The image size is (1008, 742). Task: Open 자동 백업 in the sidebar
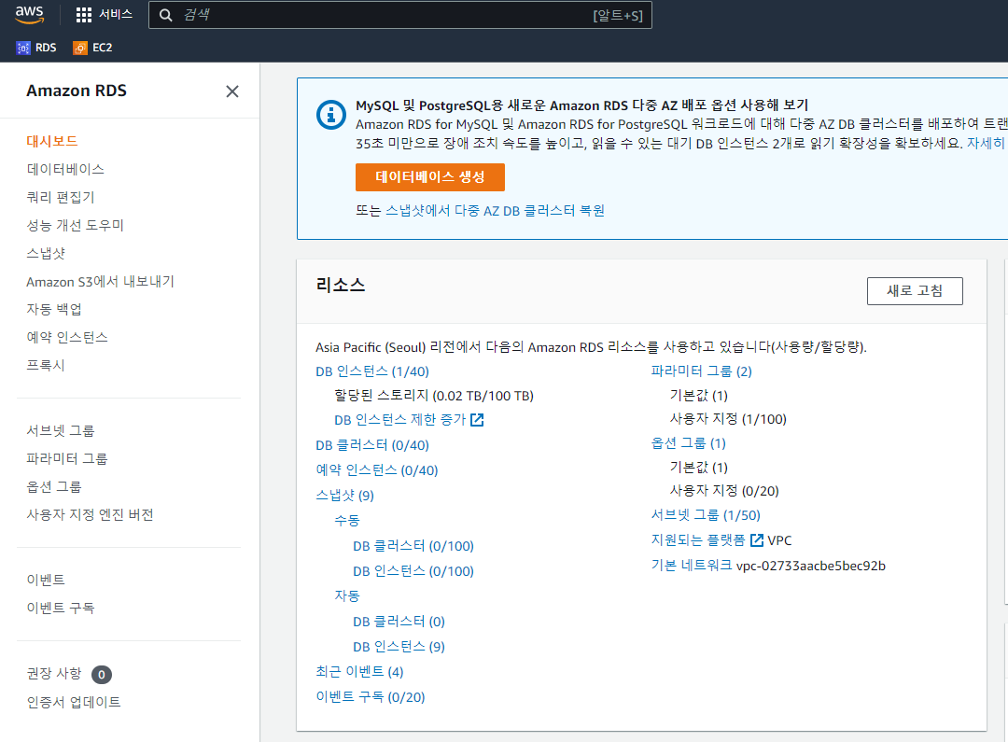(54, 309)
